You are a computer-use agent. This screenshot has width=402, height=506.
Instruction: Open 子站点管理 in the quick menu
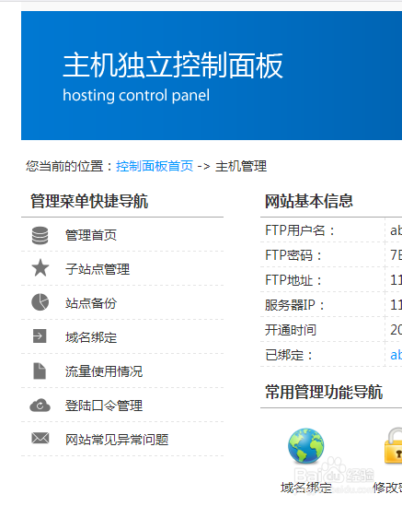(x=98, y=269)
